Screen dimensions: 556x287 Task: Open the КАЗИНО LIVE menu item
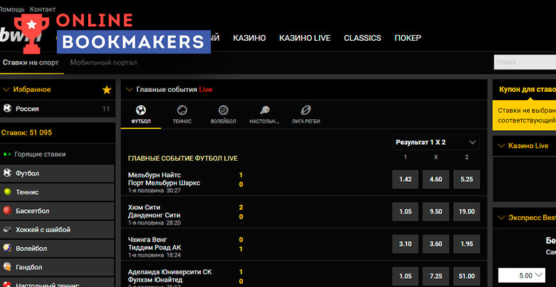tap(305, 38)
